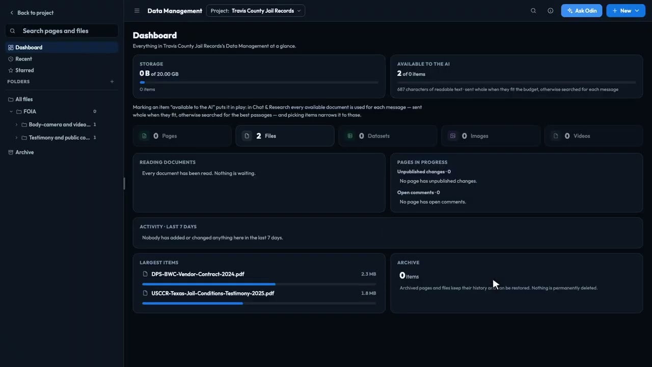Open DPS-BWC-Vendor-Contract-2024.pdf from Largest items

(198, 274)
